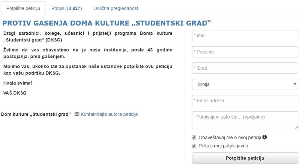Toggle the 'Obaveštavaj me o ovoj peticiji' checkbox
This screenshot has height=165, width=299.
pos(194,138)
